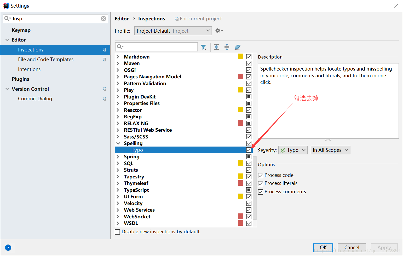This screenshot has width=403, height=256.
Task: Select the Velocity row
Action: point(184,203)
